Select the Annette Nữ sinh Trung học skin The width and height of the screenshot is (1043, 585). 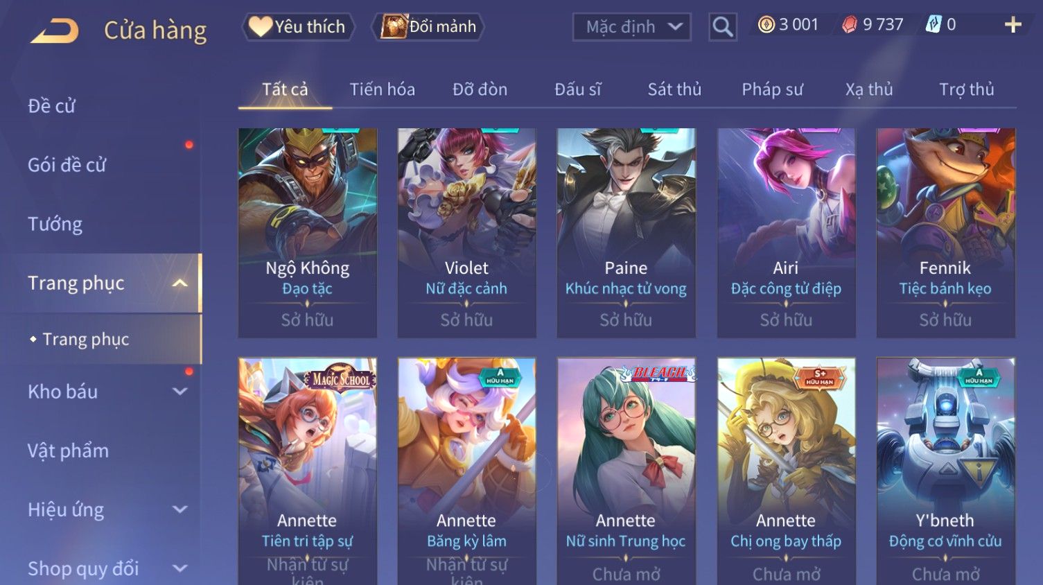coord(626,471)
